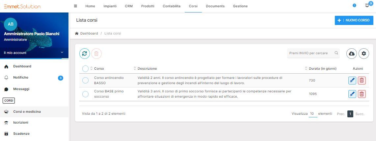Go to Dashboard via breadcrumb link
Screen dimensions: 376x141
click(89, 34)
